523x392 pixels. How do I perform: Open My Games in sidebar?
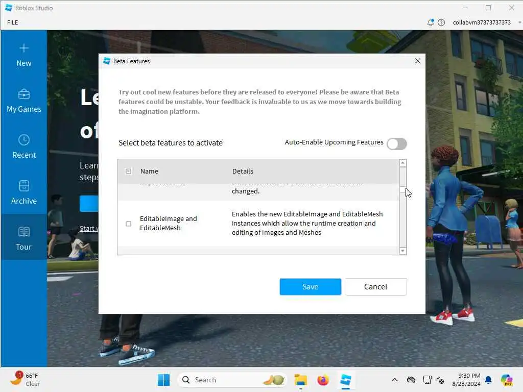pyautogui.click(x=23, y=101)
